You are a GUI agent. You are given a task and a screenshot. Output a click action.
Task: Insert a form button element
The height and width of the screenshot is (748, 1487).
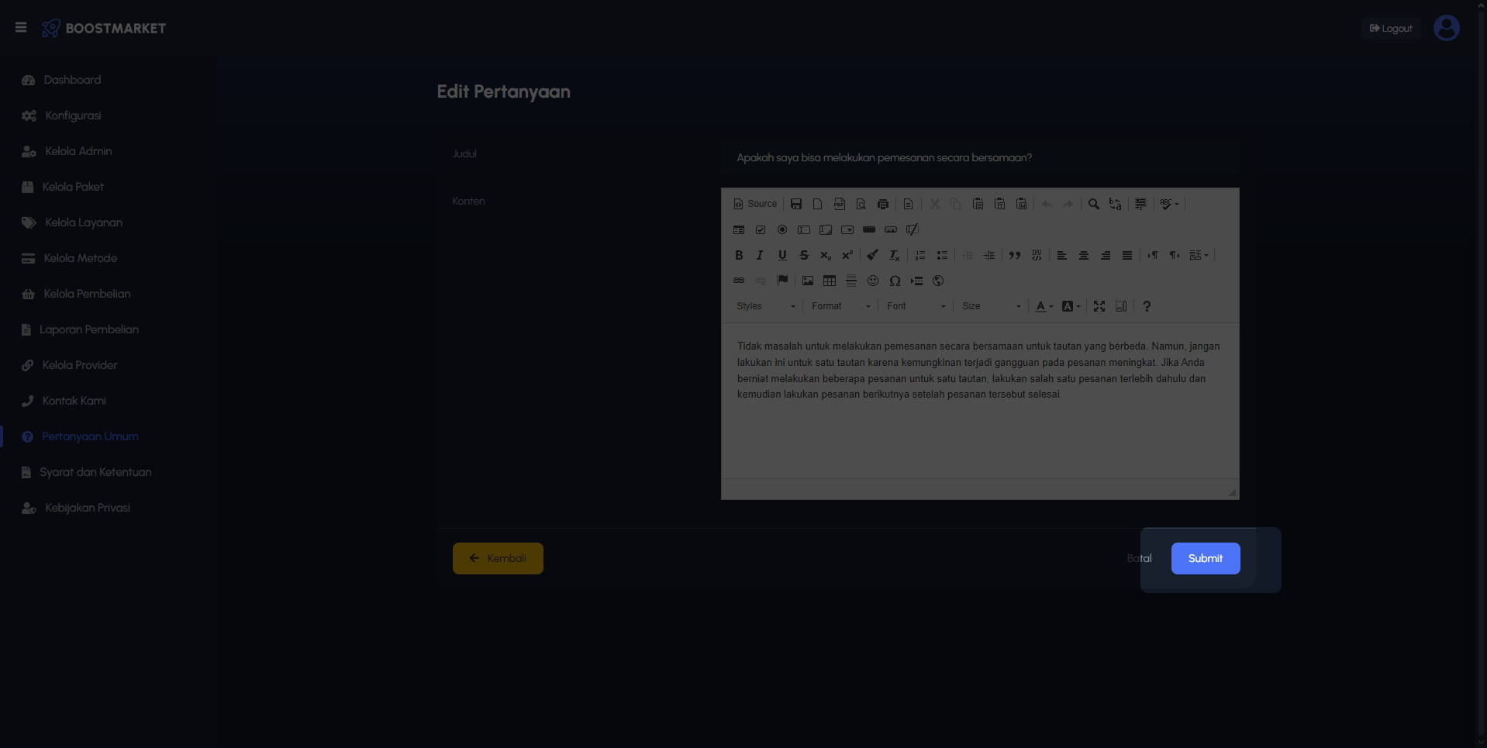coord(869,229)
